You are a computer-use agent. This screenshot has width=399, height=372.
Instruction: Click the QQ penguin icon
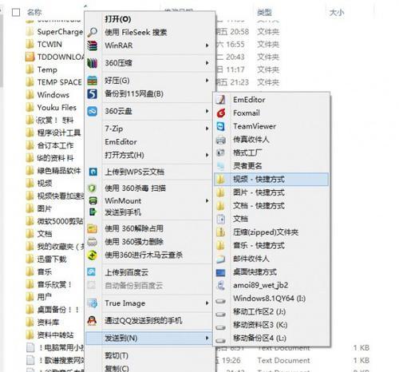(92, 321)
